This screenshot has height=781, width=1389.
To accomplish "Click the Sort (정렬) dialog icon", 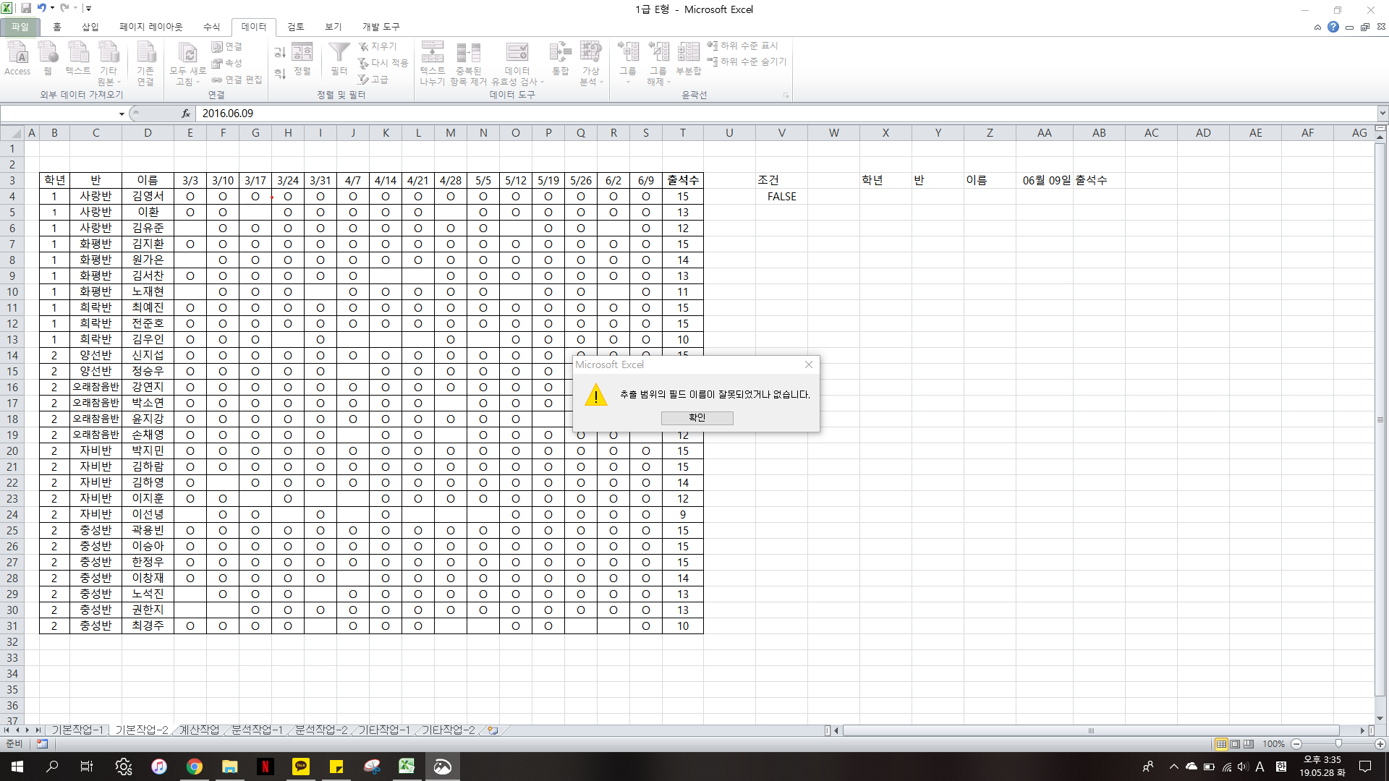I will pos(302,53).
